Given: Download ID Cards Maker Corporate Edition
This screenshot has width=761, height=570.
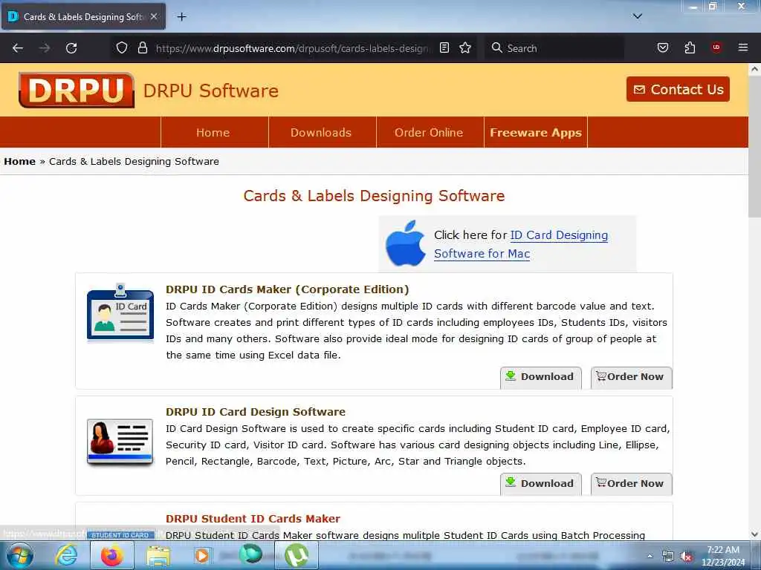Looking at the screenshot, I should coord(541,377).
